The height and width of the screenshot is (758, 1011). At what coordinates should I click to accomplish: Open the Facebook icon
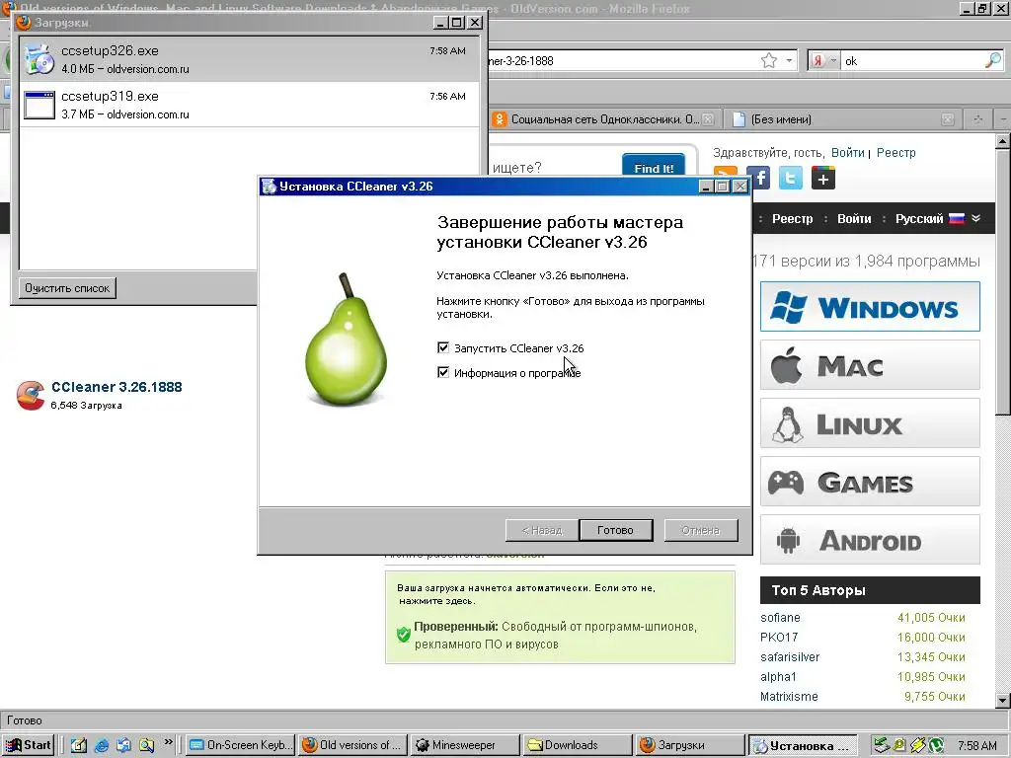(759, 178)
